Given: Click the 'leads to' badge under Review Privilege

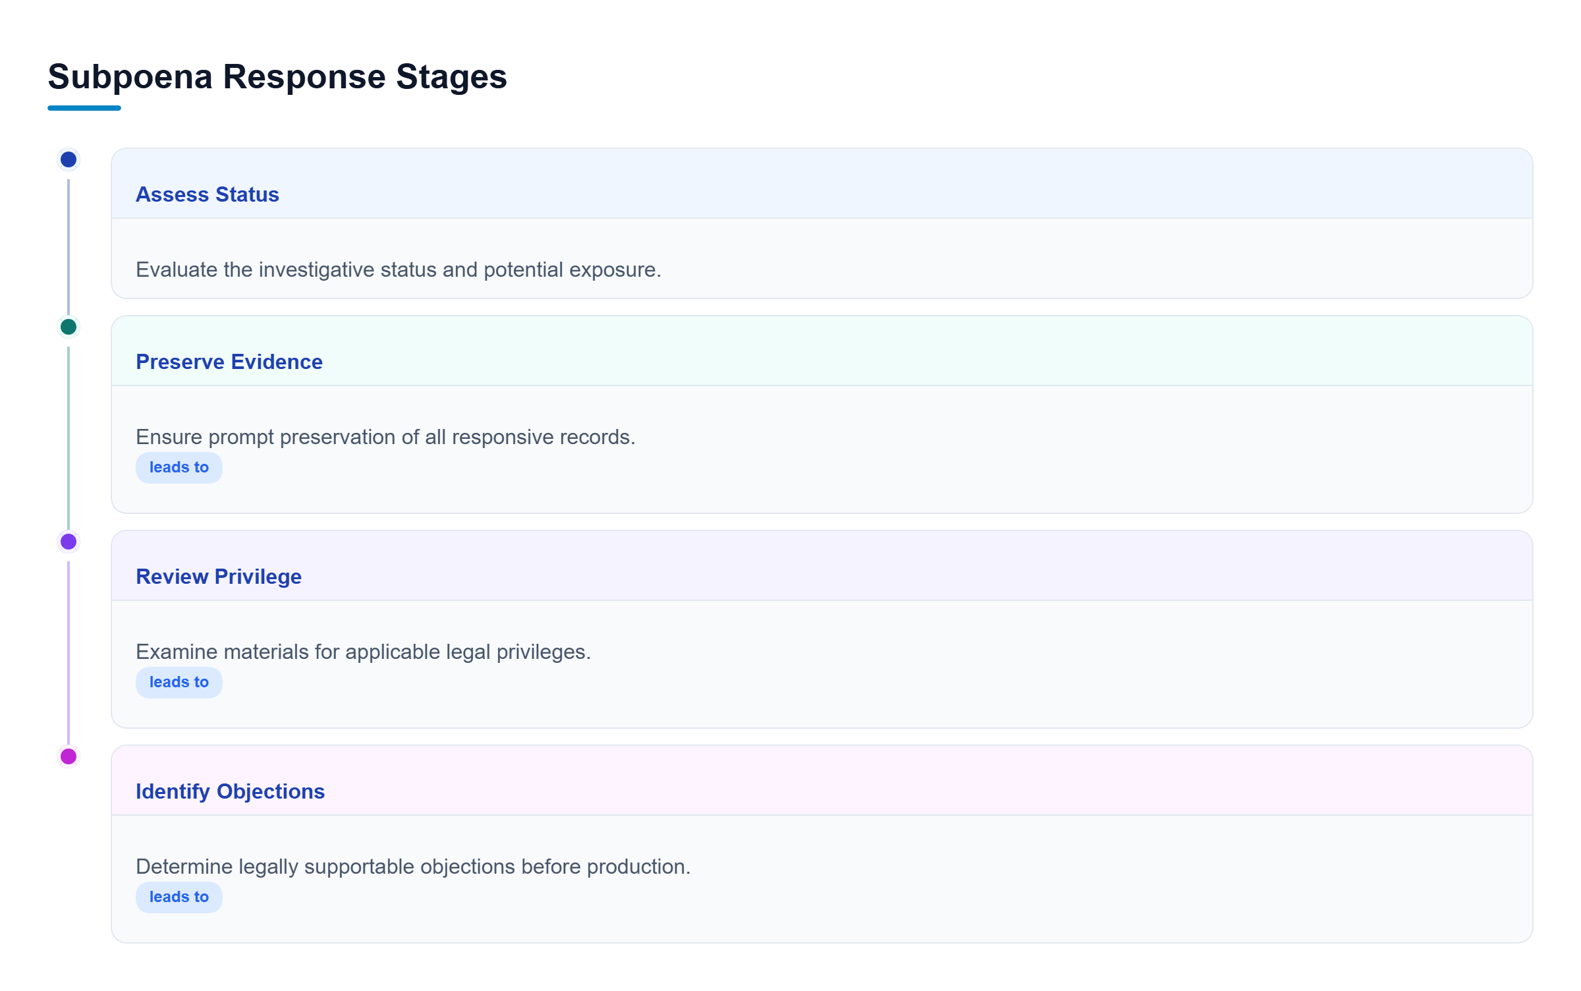Looking at the screenshot, I should coord(179,682).
